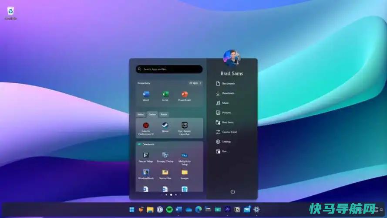This screenshot has width=387, height=218.
Task: Focus the Search Apps and Files box
Action: (169, 69)
